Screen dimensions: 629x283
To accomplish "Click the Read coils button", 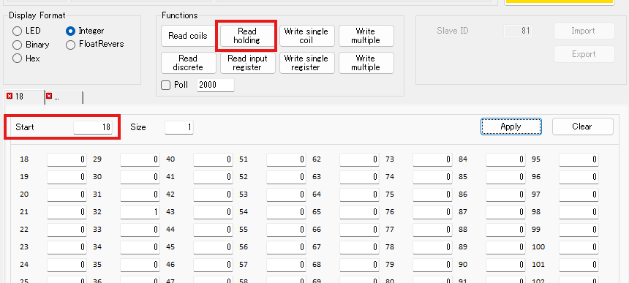I will pos(188,36).
